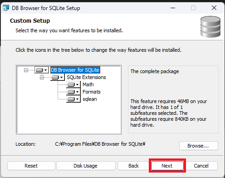The height and width of the screenshot is (178, 225).
Task: Open install-state dropdown for Math feature
Action: (73, 84)
